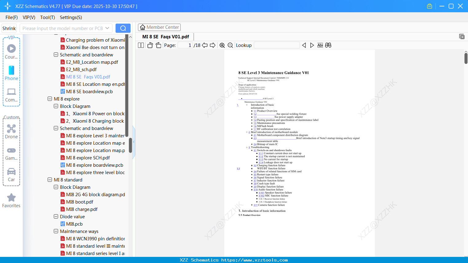Open the Car category

(x=11, y=175)
